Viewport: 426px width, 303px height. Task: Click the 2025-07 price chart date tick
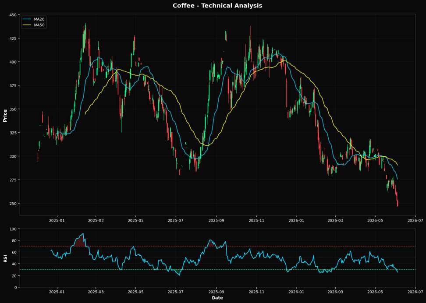[176, 220]
